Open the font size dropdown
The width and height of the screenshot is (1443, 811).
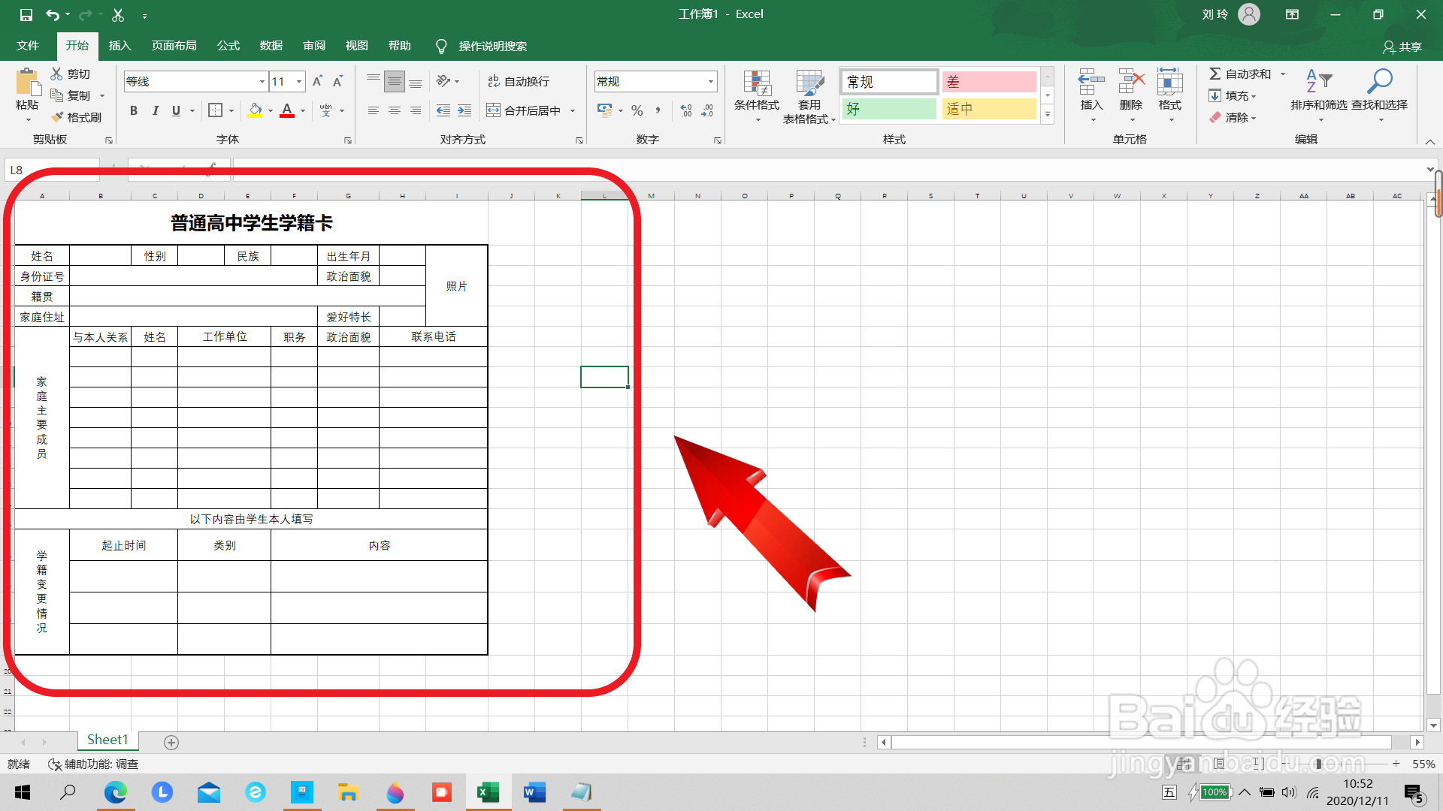pos(299,81)
